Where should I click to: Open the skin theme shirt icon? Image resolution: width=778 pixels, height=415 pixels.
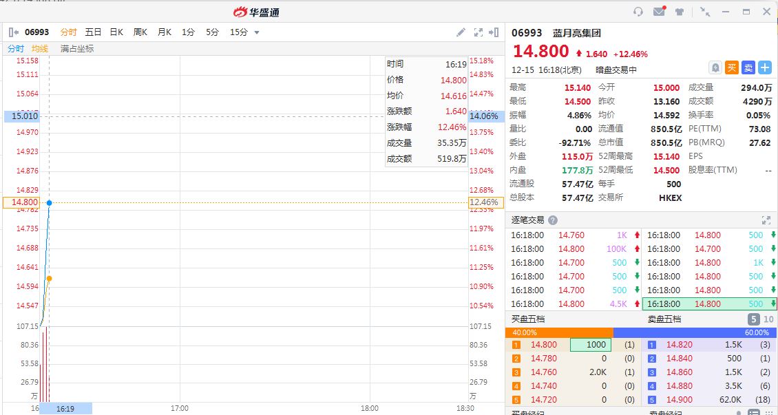(x=680, y=12)
